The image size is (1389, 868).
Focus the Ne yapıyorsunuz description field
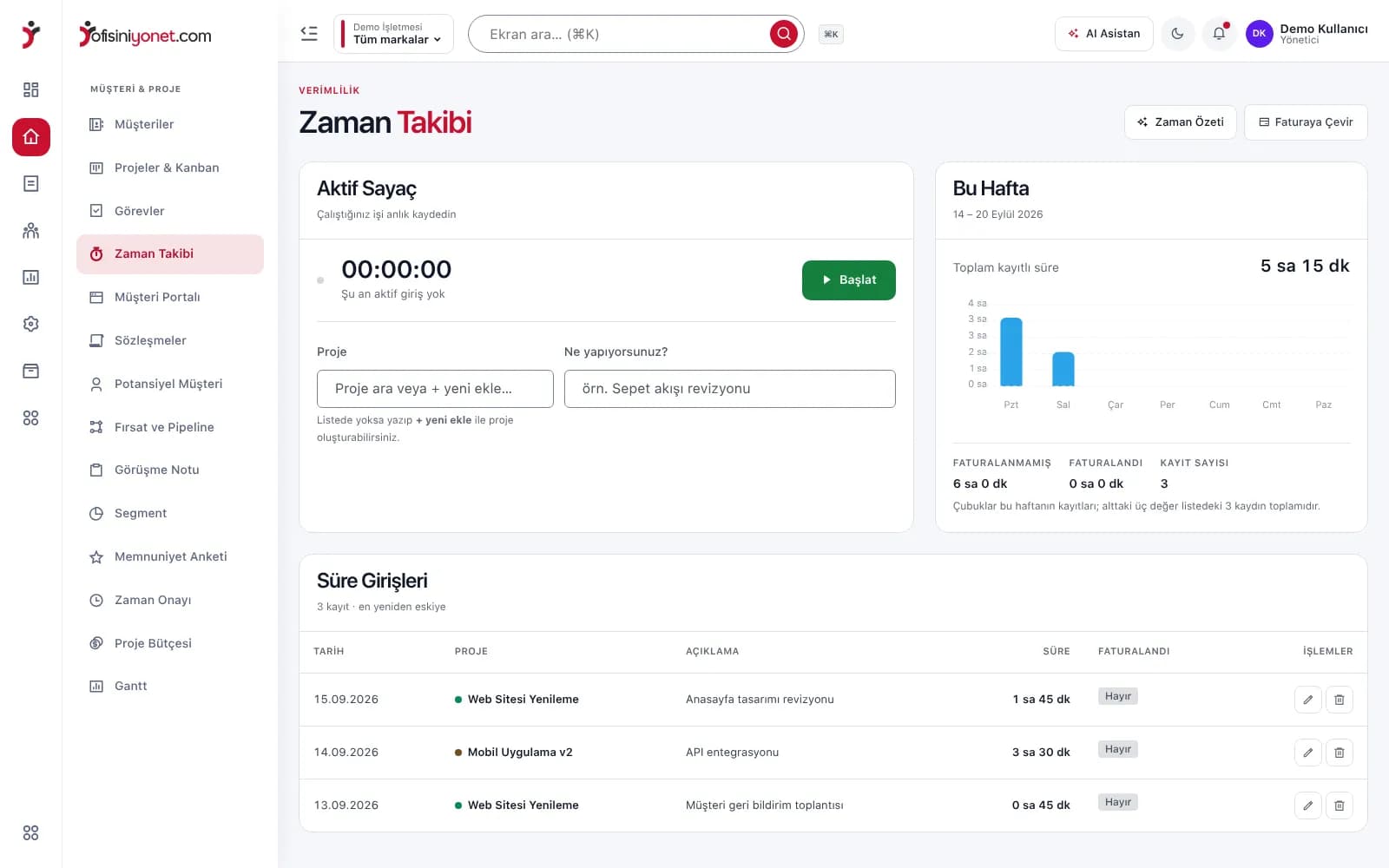coord(729,389)
